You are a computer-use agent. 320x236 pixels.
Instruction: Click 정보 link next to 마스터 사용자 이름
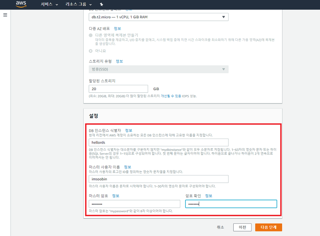[128, 167]
